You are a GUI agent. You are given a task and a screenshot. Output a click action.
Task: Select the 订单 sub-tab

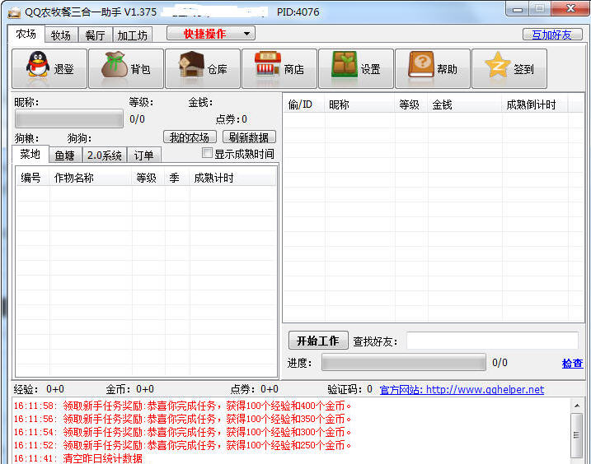144,155
